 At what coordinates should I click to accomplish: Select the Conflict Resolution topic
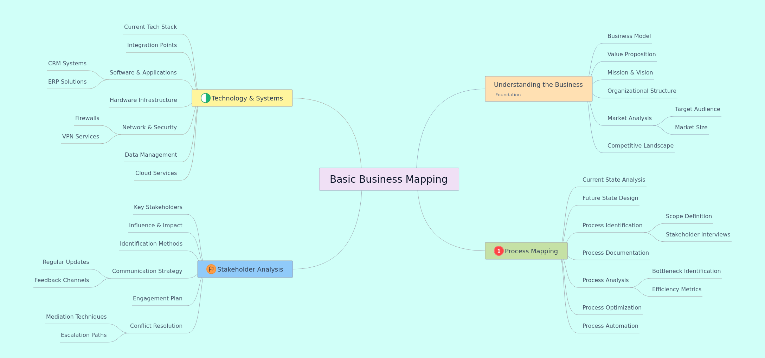pos(156,326)
